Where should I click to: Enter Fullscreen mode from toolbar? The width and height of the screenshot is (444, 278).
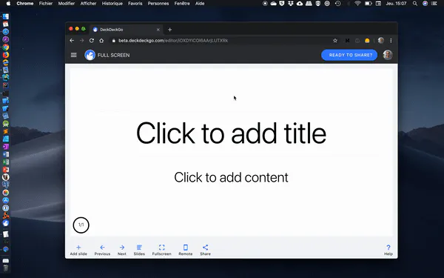point(161,250)
